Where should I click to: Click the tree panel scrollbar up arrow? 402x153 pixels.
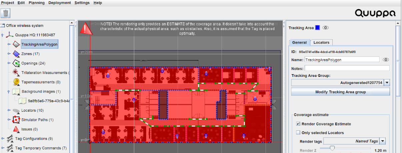(x=72, y=23)
